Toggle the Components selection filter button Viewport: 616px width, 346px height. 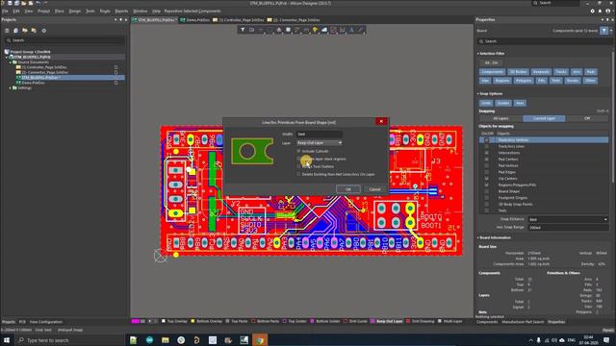click(492, 72)
